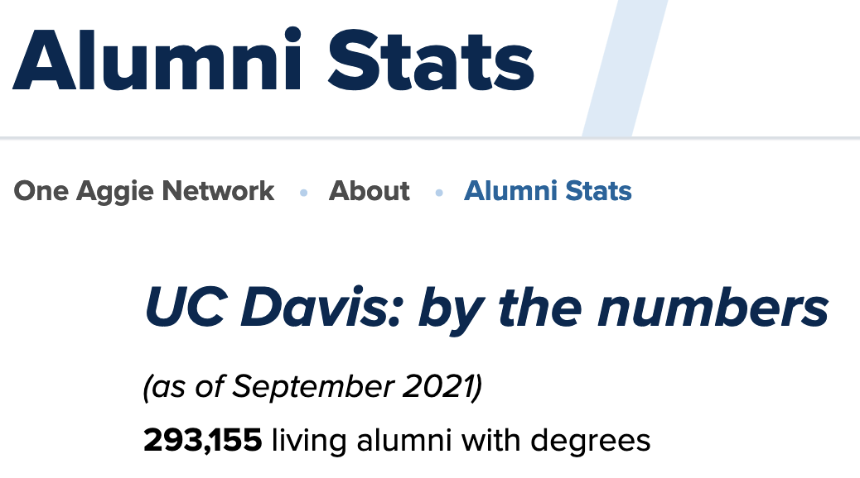Click the bullet separator after "About" breadcrumb
The height and width of the screenshot is (478, 860).
438,193
